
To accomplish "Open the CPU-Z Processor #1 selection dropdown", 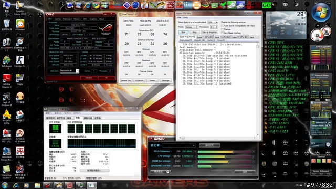I will point(70,71).
